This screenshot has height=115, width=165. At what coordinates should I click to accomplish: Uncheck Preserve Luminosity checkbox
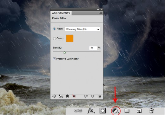54,59
